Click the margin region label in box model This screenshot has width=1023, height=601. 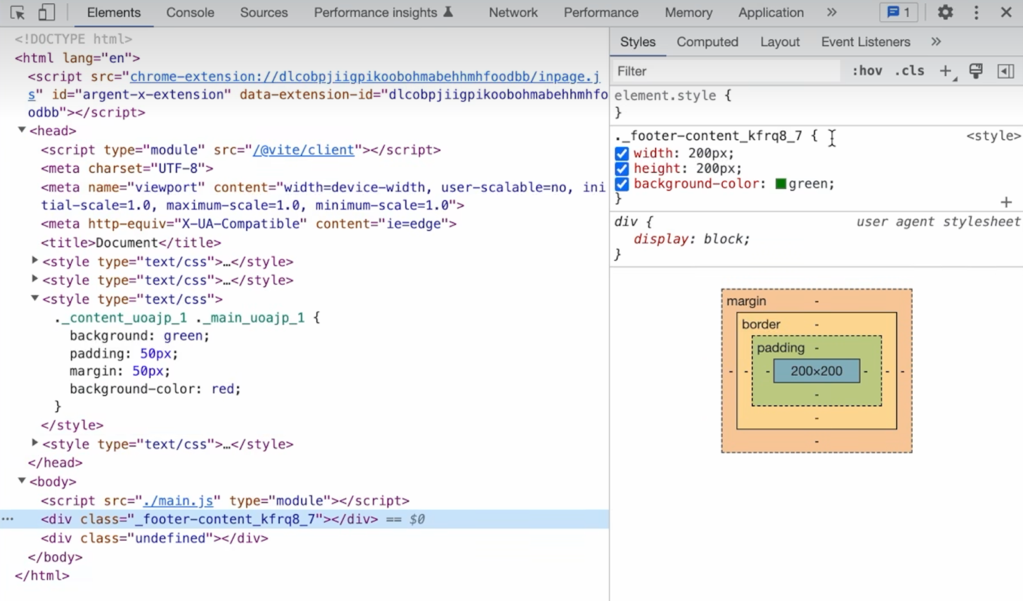(746, 301)
